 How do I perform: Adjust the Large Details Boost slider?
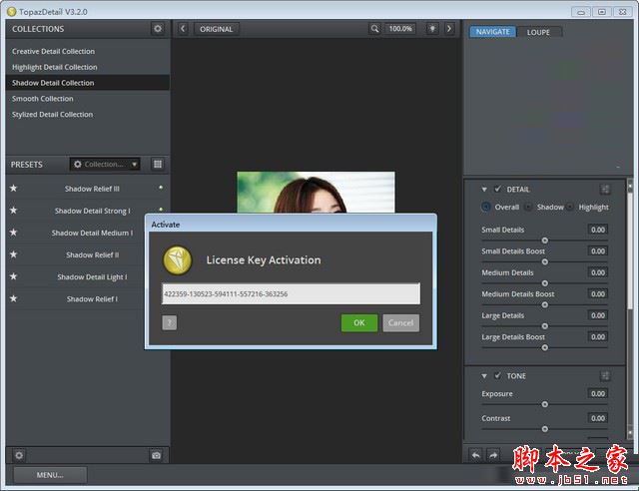click(x=544, y=347)
